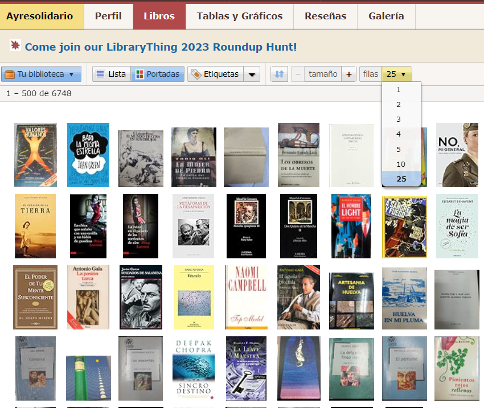The width and height of the screenshot is (484, 408).
Task: Open Artesanía de Huelva cover
Action: pos(351,301)
